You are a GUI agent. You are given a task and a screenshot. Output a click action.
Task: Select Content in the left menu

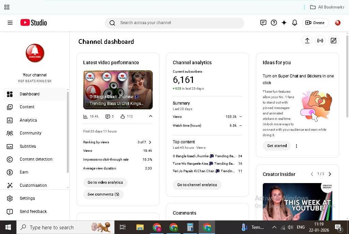(27, 107)
